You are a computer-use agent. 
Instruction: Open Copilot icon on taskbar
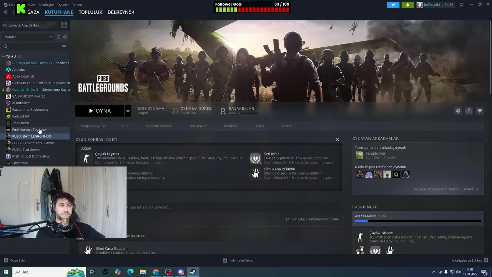coord(118,272)
